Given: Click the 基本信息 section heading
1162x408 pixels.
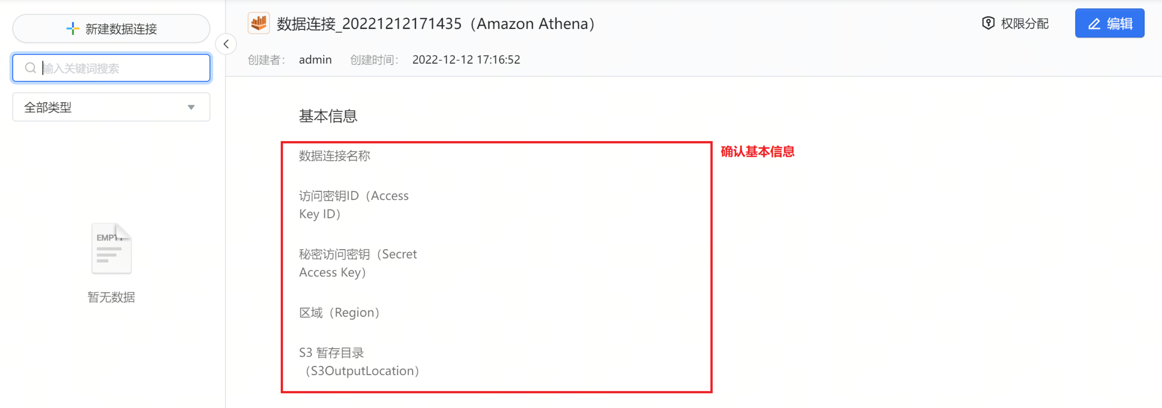Looking at the screenshot, I should click(x=328, y=116).
